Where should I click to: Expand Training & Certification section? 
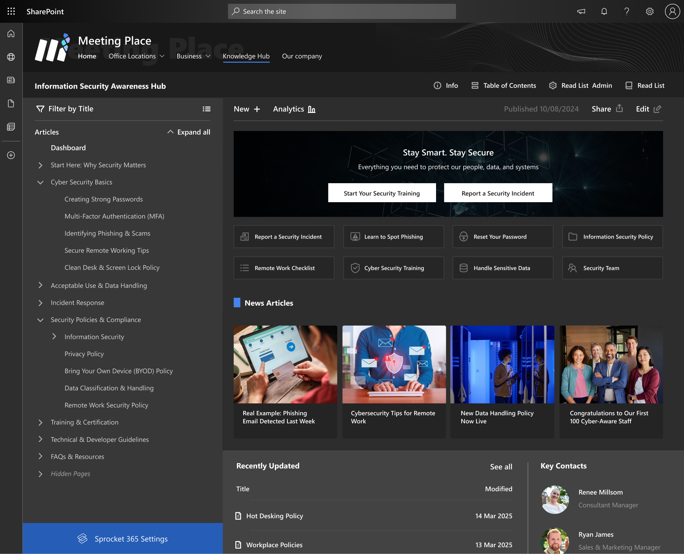point(40,422)
